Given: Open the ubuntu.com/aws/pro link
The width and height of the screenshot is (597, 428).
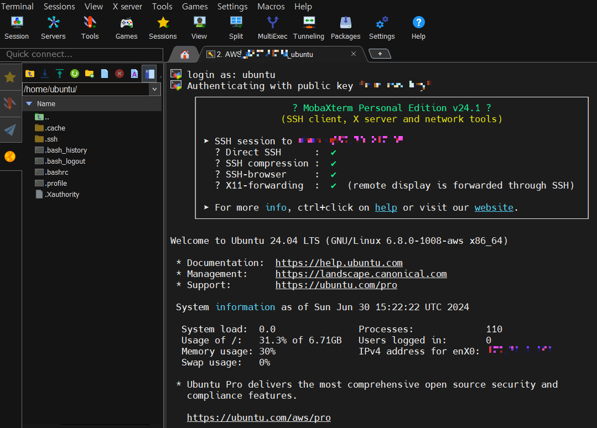Looking at the screenshot, I should coord(259,417).
